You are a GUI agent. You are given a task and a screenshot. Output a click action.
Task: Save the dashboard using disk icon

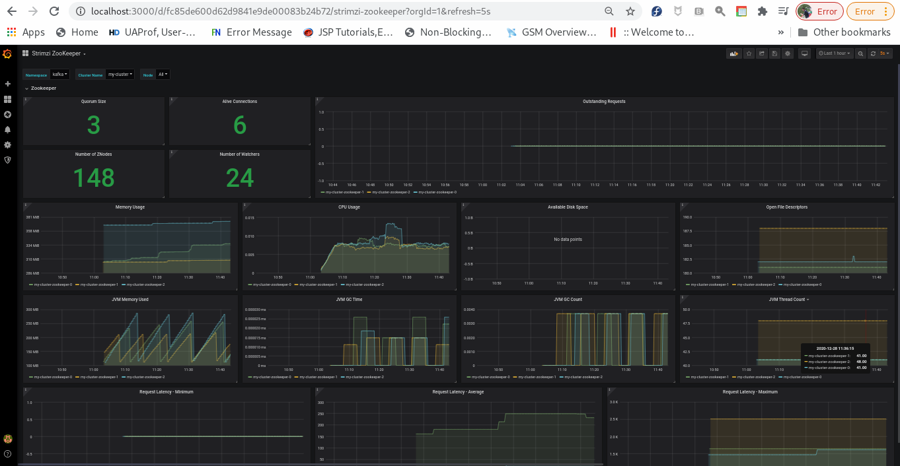[774, 53]
